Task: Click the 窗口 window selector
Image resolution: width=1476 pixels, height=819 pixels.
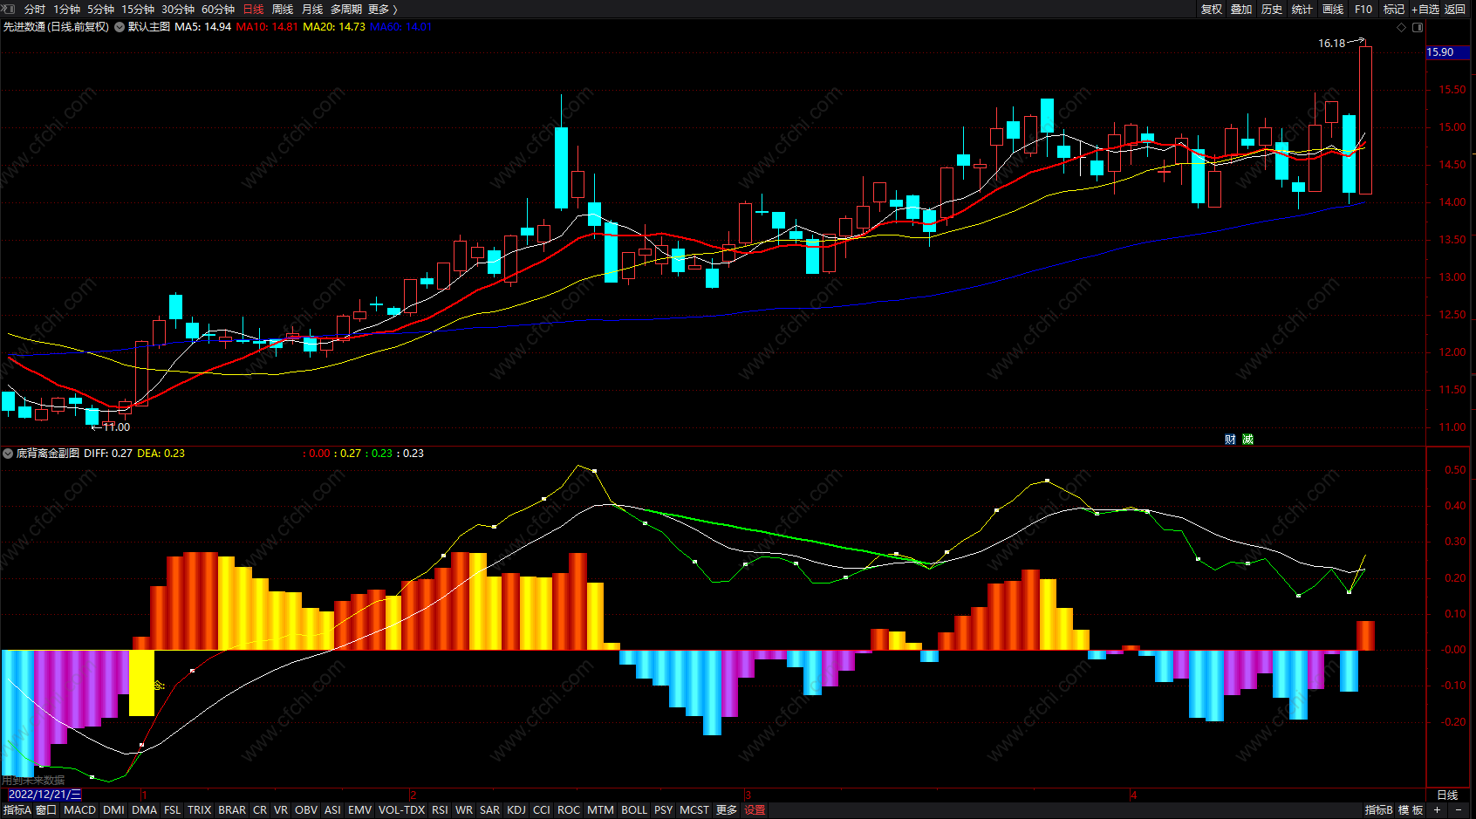Action: point(46,810)
